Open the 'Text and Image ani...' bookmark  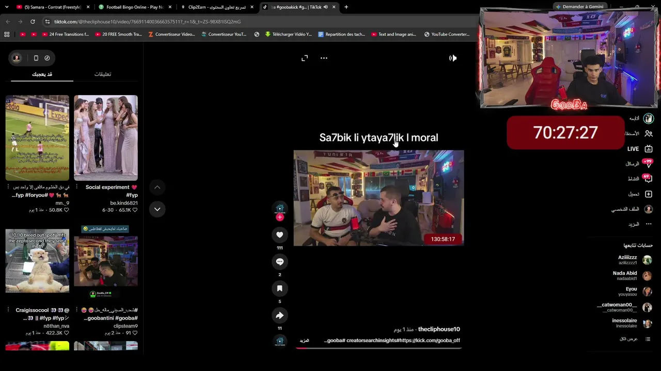[x=394, y=35]
